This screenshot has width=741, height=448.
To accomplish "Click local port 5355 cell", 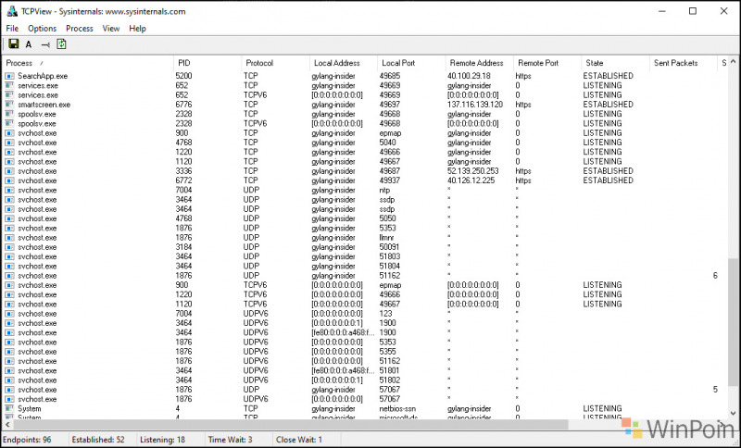I will 388,351.
